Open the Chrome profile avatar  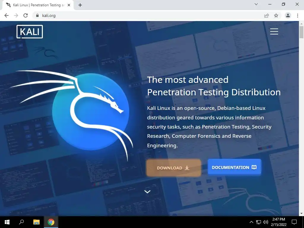(x=288, y=15)
